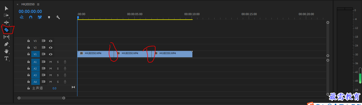The image size is (362, 105).
Task: Untarget the A2 audio track
Action: 35,68
